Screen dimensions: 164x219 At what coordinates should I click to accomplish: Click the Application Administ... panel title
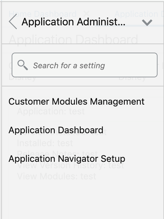(74, 22)
